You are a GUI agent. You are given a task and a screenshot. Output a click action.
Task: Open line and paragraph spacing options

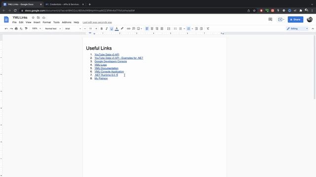click(169, 29)
